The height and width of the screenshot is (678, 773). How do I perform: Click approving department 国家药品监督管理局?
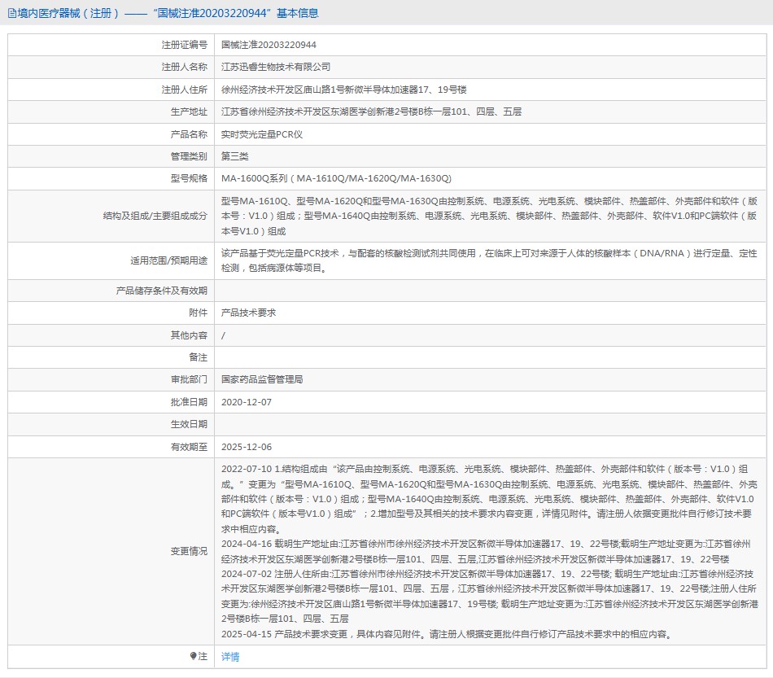(x=262, y=379)
